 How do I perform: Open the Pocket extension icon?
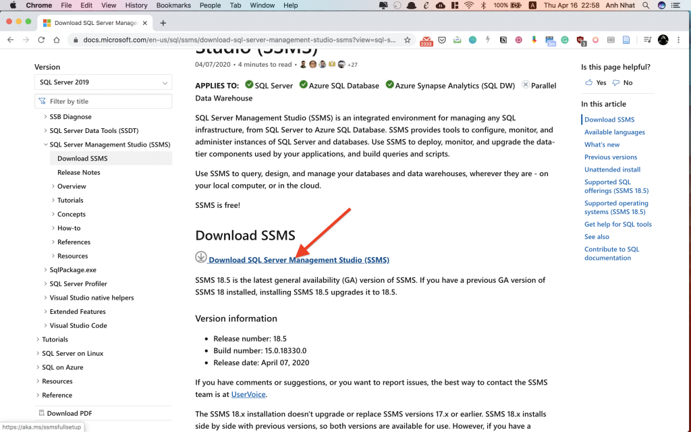(x=442, y=40)
